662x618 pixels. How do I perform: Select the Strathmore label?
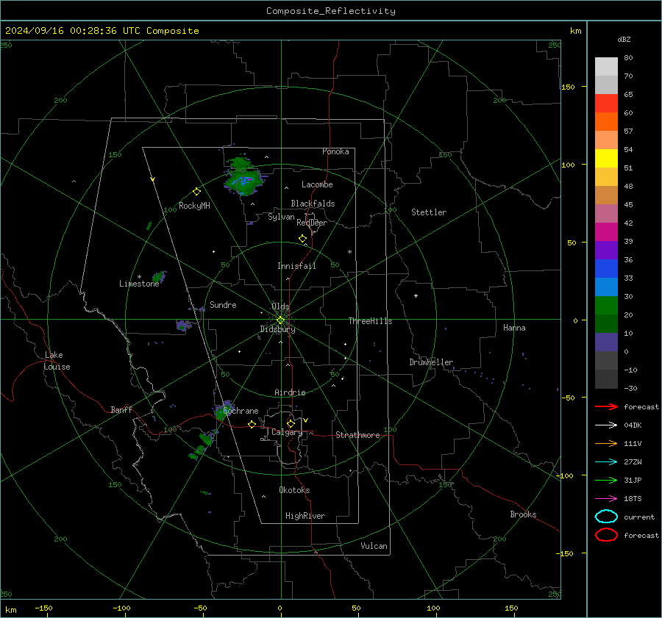357,435
